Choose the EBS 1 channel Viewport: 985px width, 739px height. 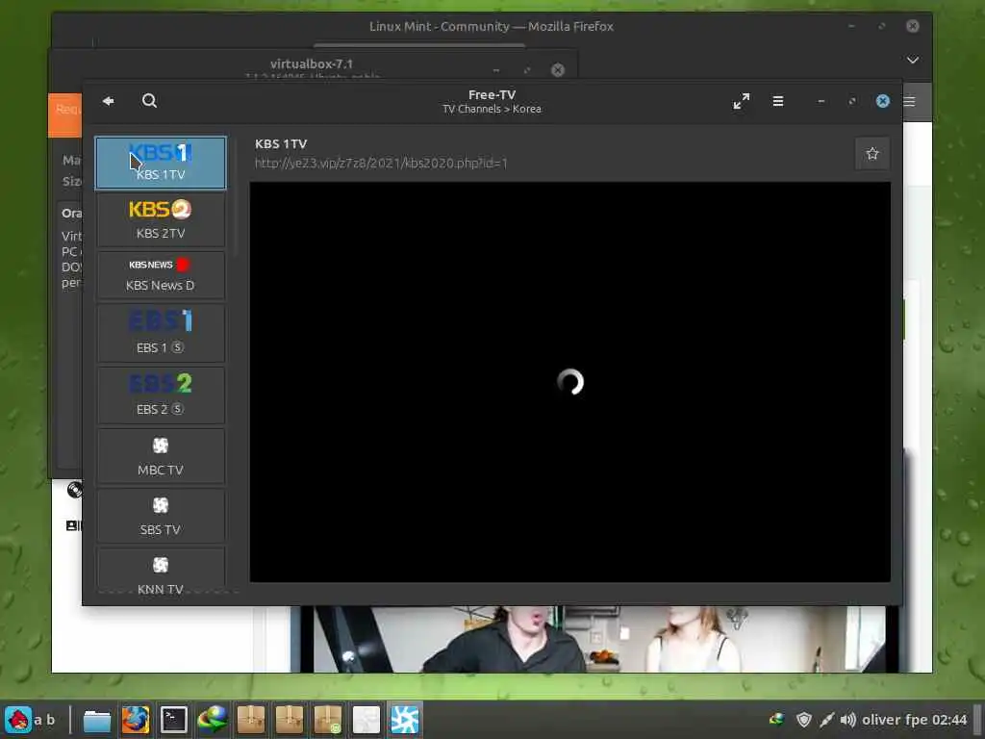tap(161, 333)
